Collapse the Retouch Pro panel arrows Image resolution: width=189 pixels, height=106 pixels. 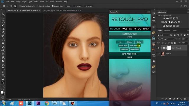point(146,12)
